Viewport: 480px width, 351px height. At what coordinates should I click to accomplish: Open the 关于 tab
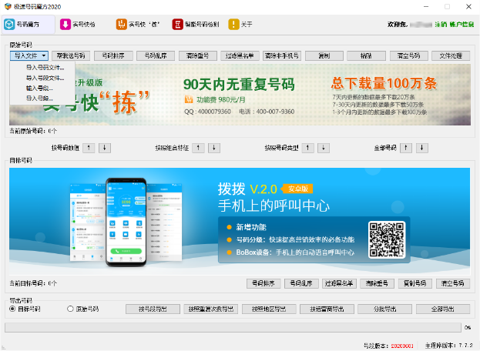click(240, 24)
